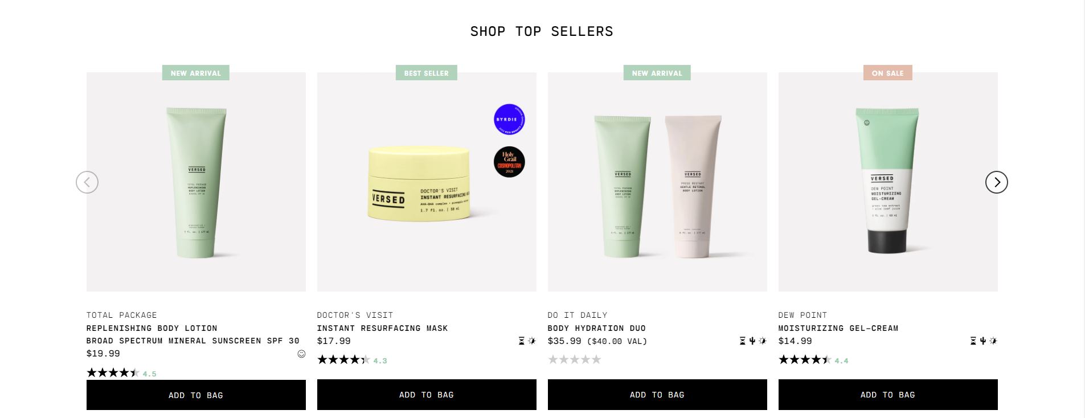Open the Dew Point gel-cream tube image
This screenshot has width=1085, height=418.
point(888,182)
